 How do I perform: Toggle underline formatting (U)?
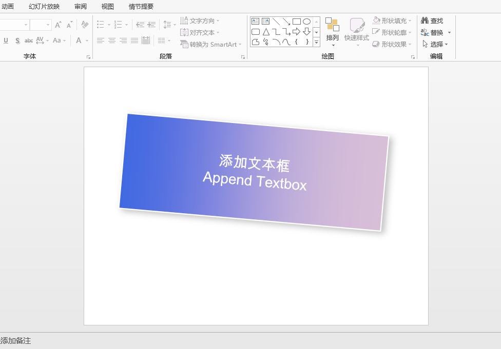pos(6,40)
